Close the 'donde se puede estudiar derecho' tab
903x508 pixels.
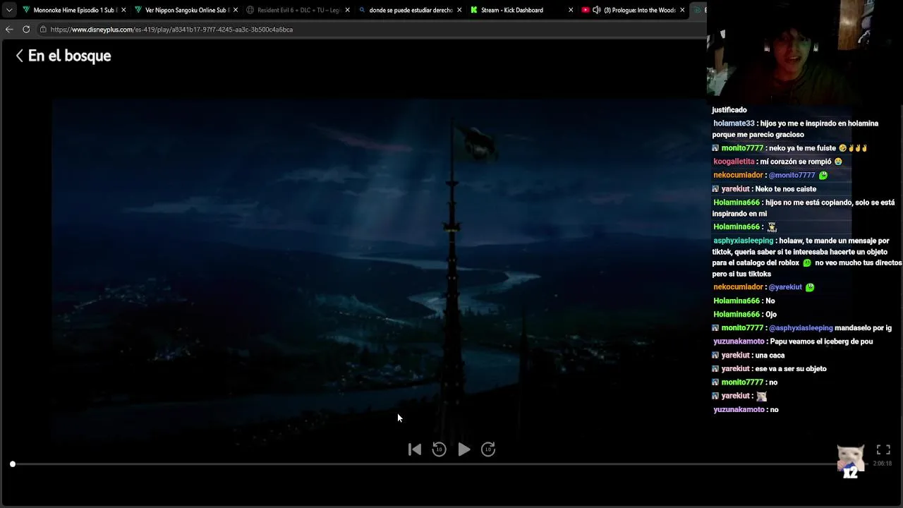coord(459,10)
